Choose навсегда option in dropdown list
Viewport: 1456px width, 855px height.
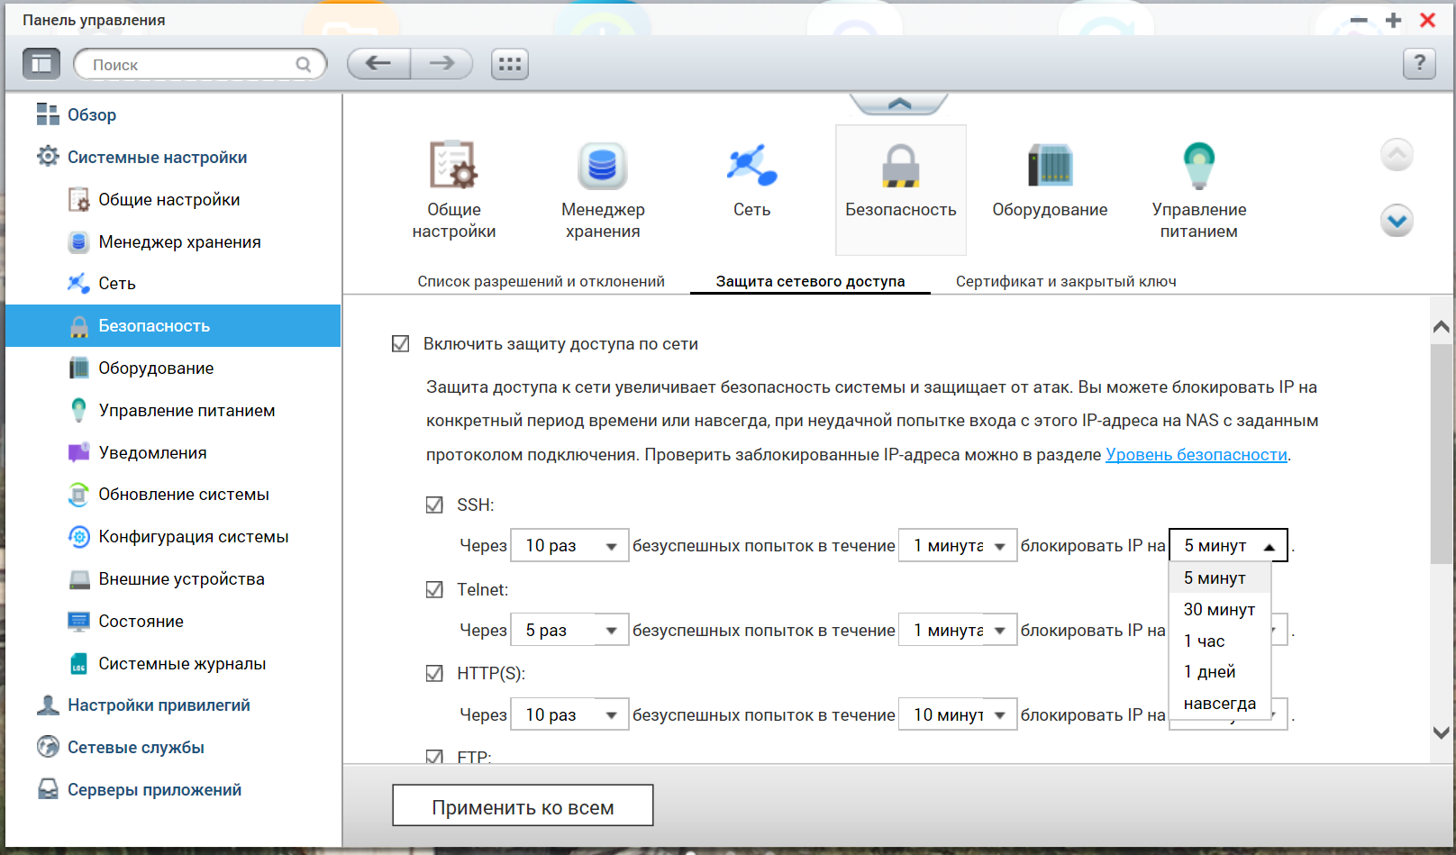(x=1220, y=703)
